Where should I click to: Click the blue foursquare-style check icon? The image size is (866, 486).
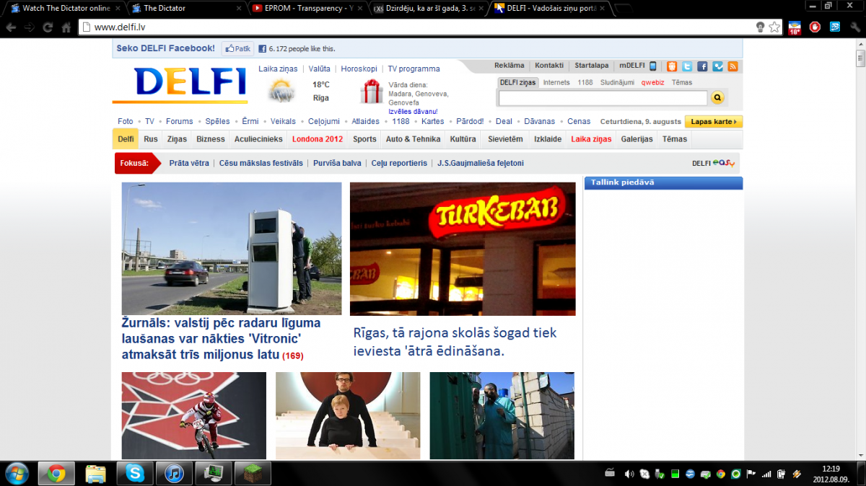717,66
